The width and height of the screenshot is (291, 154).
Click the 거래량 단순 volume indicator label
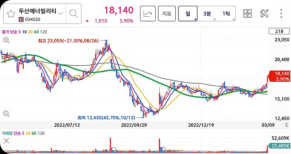tap(11, 133)
